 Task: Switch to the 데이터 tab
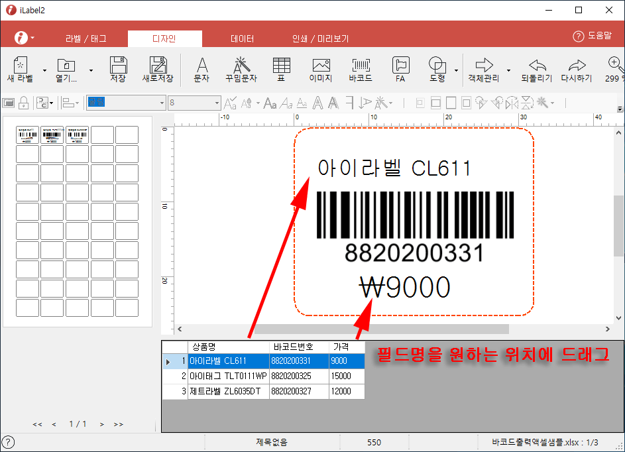243,38
